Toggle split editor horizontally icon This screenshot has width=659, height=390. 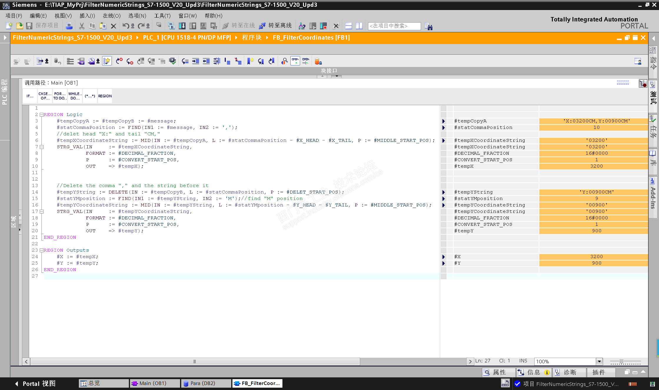(x=349, y=26)
